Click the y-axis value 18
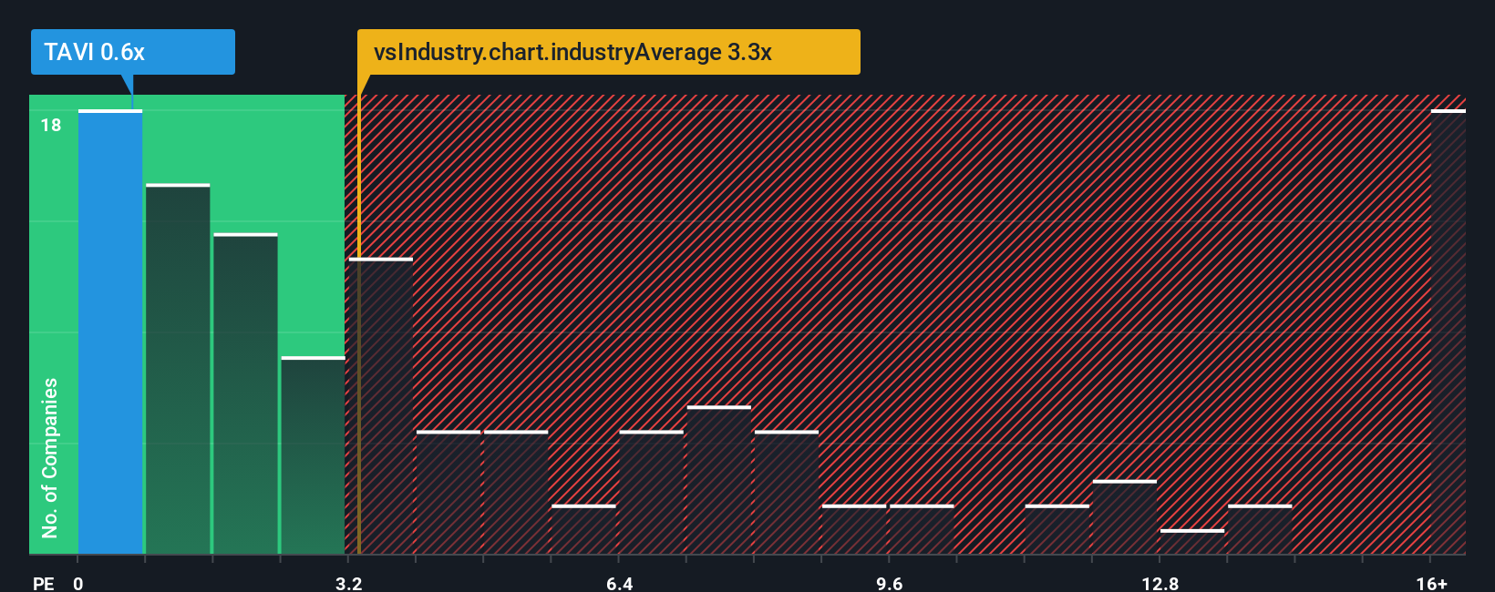Screen dimensions: 1495x592 (51, 125)
